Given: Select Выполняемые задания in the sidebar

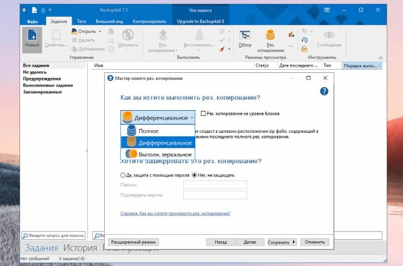Looking at the screenshot, I should coord(48,85).
